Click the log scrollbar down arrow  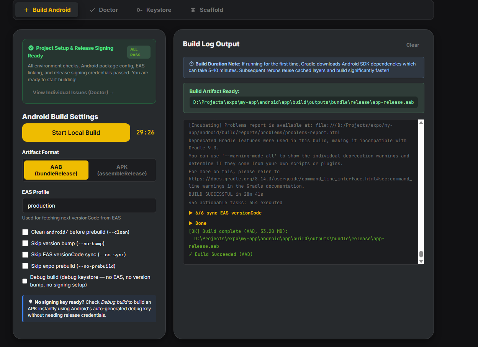421,261
